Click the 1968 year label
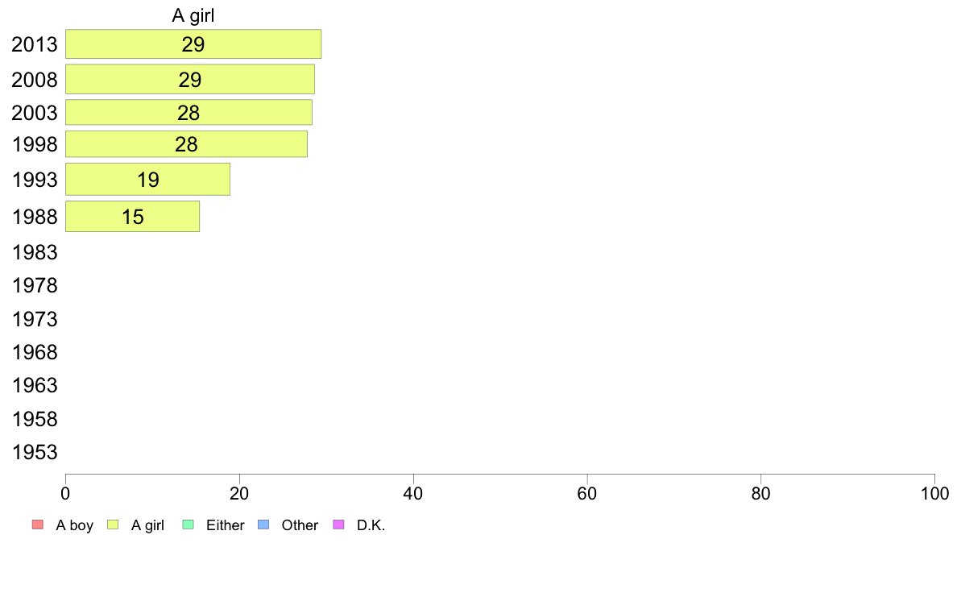Screen dimensions: 957x593 pos(35,352)
